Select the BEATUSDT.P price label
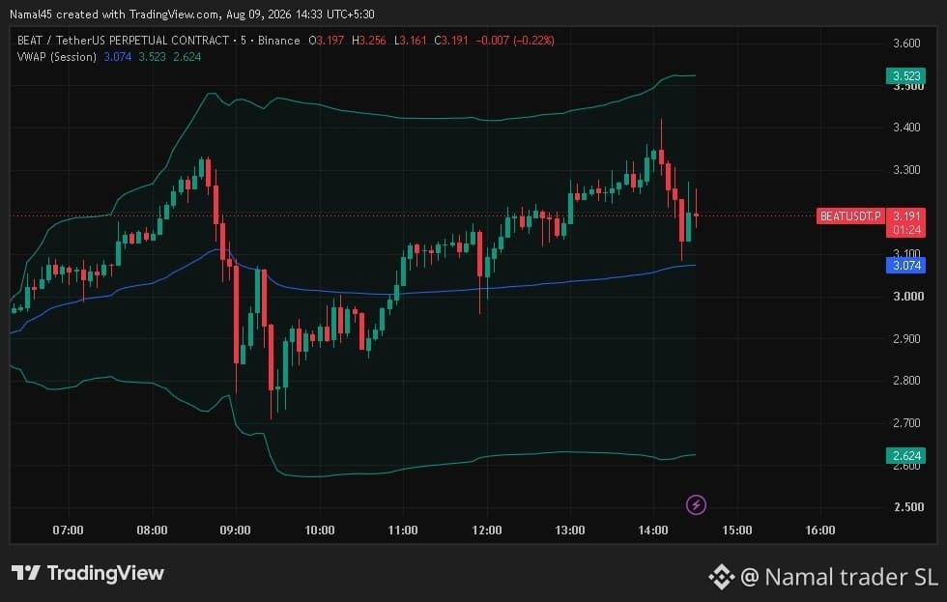Image resolution: width=947 pixels, height=602 pixels. coord(850,215)
